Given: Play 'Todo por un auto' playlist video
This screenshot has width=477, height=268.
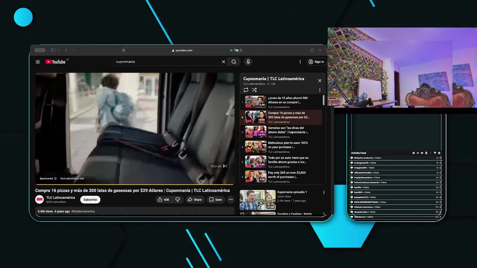Looking at the screenshot, I should point(281,162).
